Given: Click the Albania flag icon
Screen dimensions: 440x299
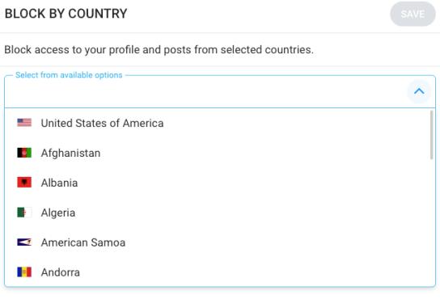Looking at the screenshot, I should tap(24, 183).
